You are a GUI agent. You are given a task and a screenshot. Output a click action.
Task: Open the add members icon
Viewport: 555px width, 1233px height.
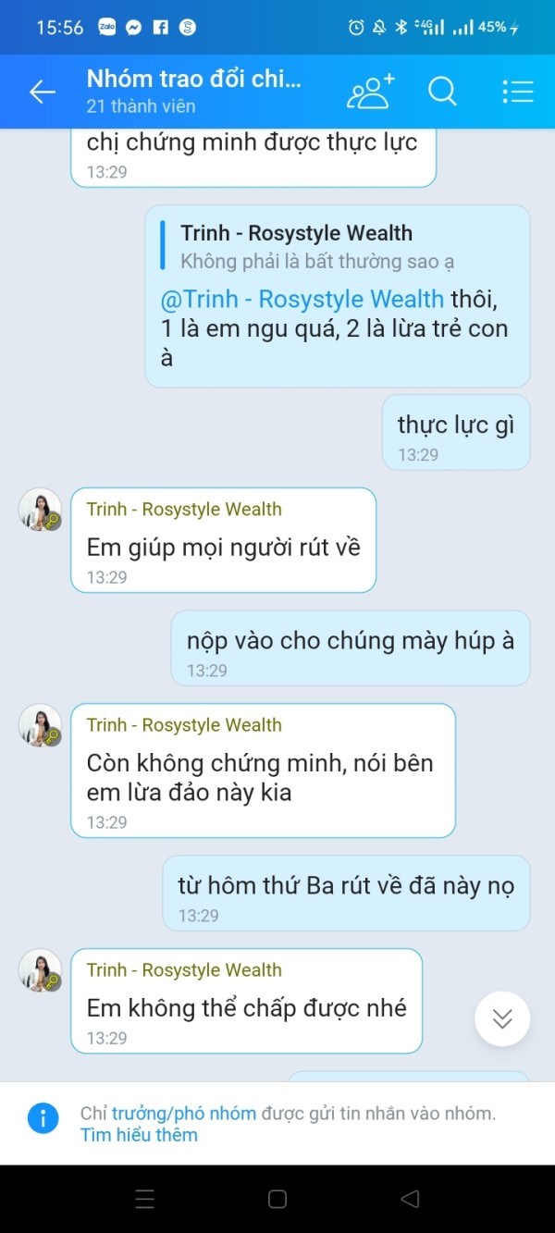pos(370,92)
